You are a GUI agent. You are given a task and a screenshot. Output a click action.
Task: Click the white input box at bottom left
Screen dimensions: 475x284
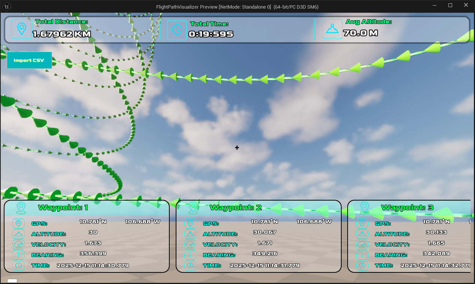(x=12, y=281)
